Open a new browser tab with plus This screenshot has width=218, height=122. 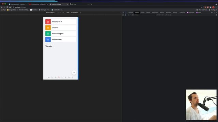pyautogui.click(x=91, y=4)
